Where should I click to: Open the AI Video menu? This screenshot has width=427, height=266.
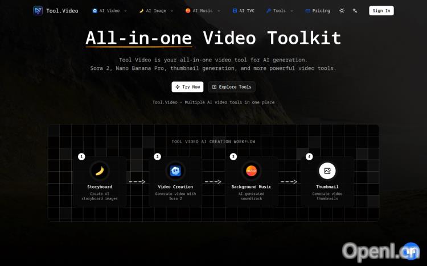click(x=109, y=11)
